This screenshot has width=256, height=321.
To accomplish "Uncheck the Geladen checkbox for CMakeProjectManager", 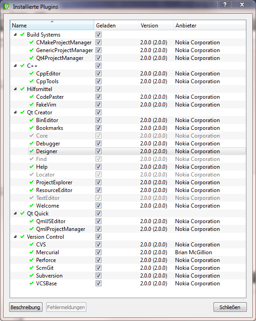I will [98, 43].
